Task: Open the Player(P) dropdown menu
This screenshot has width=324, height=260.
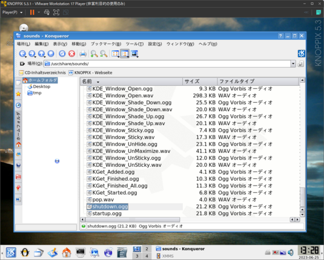Action: click(x=12, y=12)
